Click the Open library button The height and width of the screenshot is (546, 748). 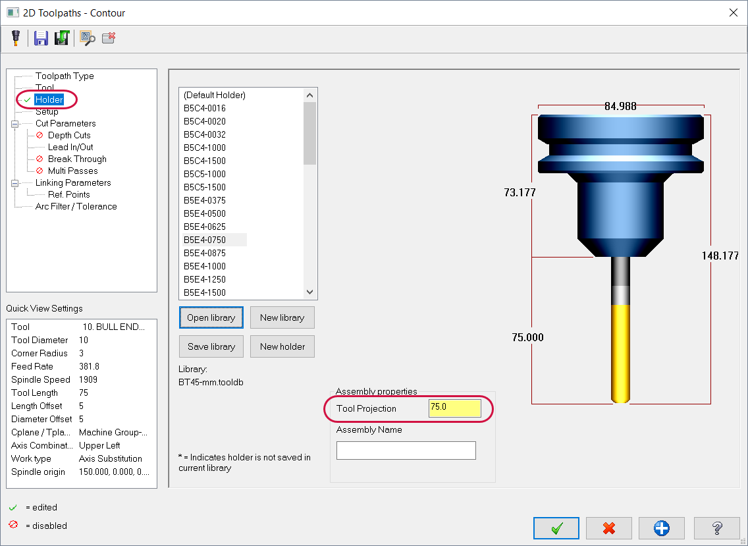(211, 318)
